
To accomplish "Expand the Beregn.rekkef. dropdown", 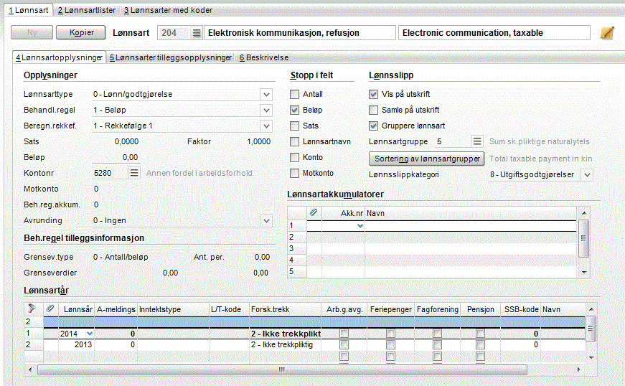I will click(267, 126).
